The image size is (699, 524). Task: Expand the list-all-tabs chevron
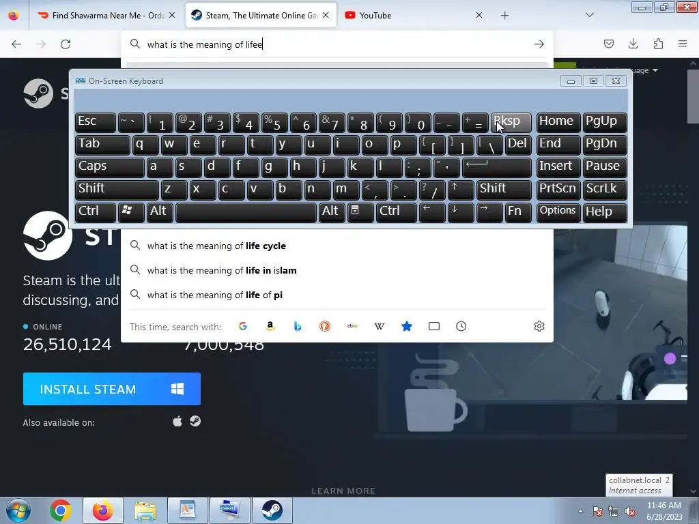pos(589,15)
